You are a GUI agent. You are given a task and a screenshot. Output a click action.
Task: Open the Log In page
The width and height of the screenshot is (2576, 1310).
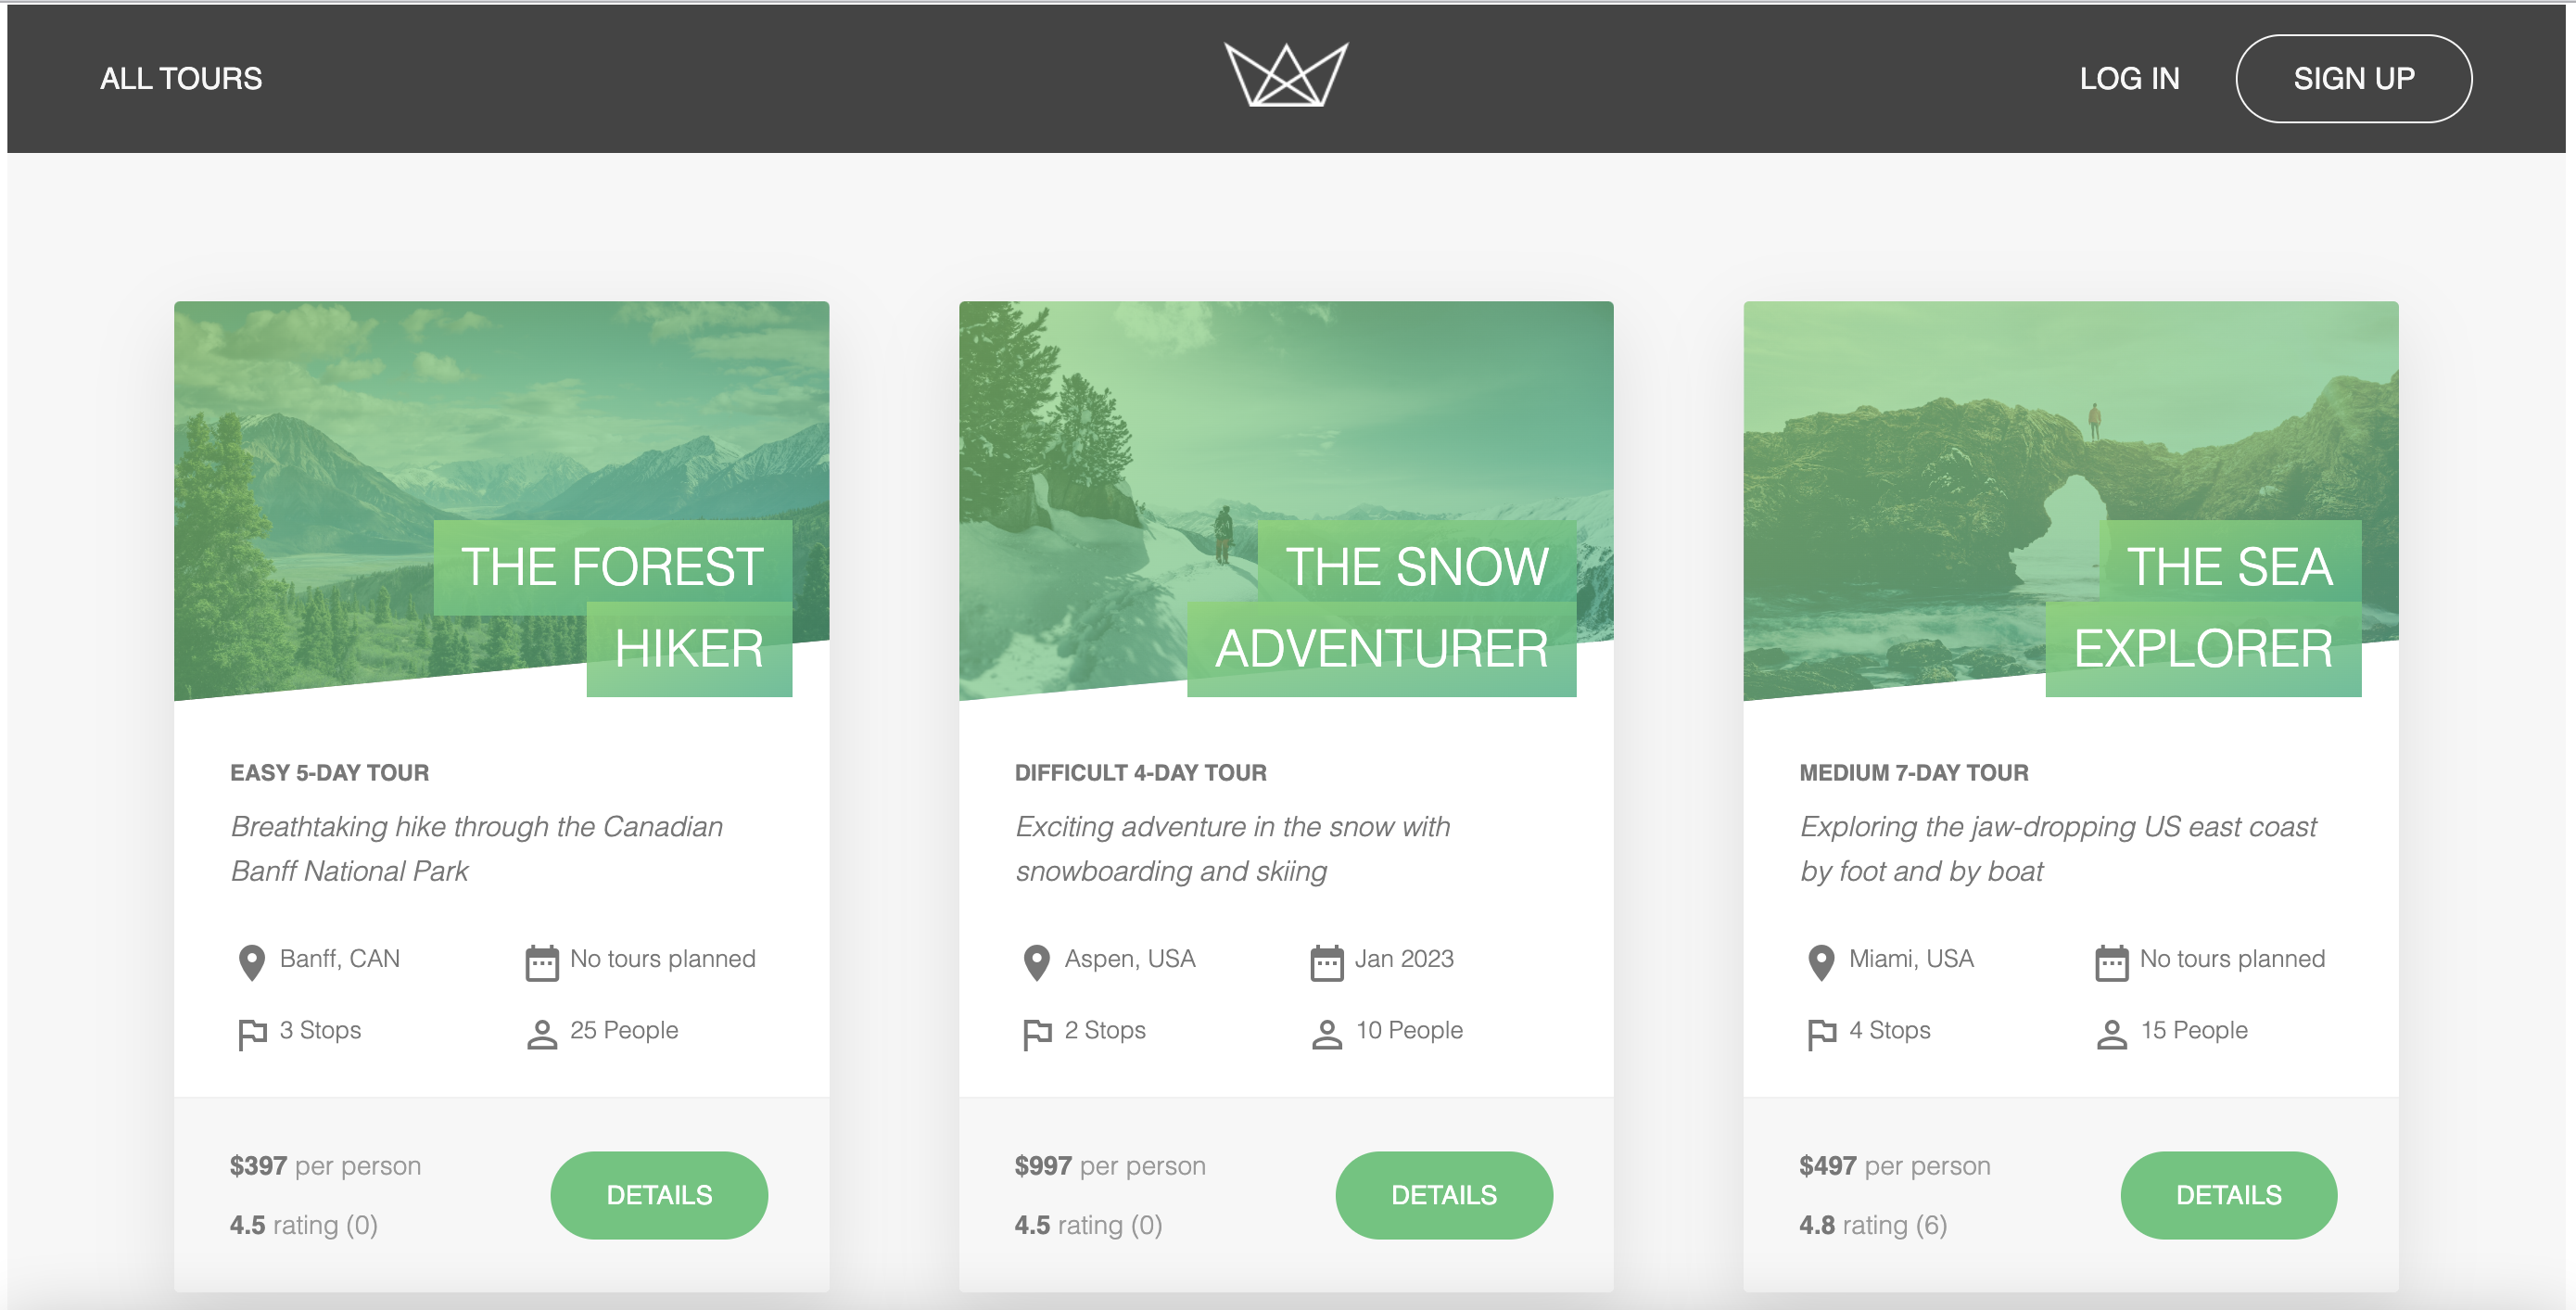[2129, 78]
